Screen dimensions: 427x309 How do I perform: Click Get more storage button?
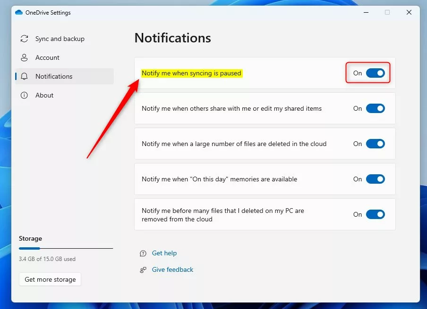50,279
